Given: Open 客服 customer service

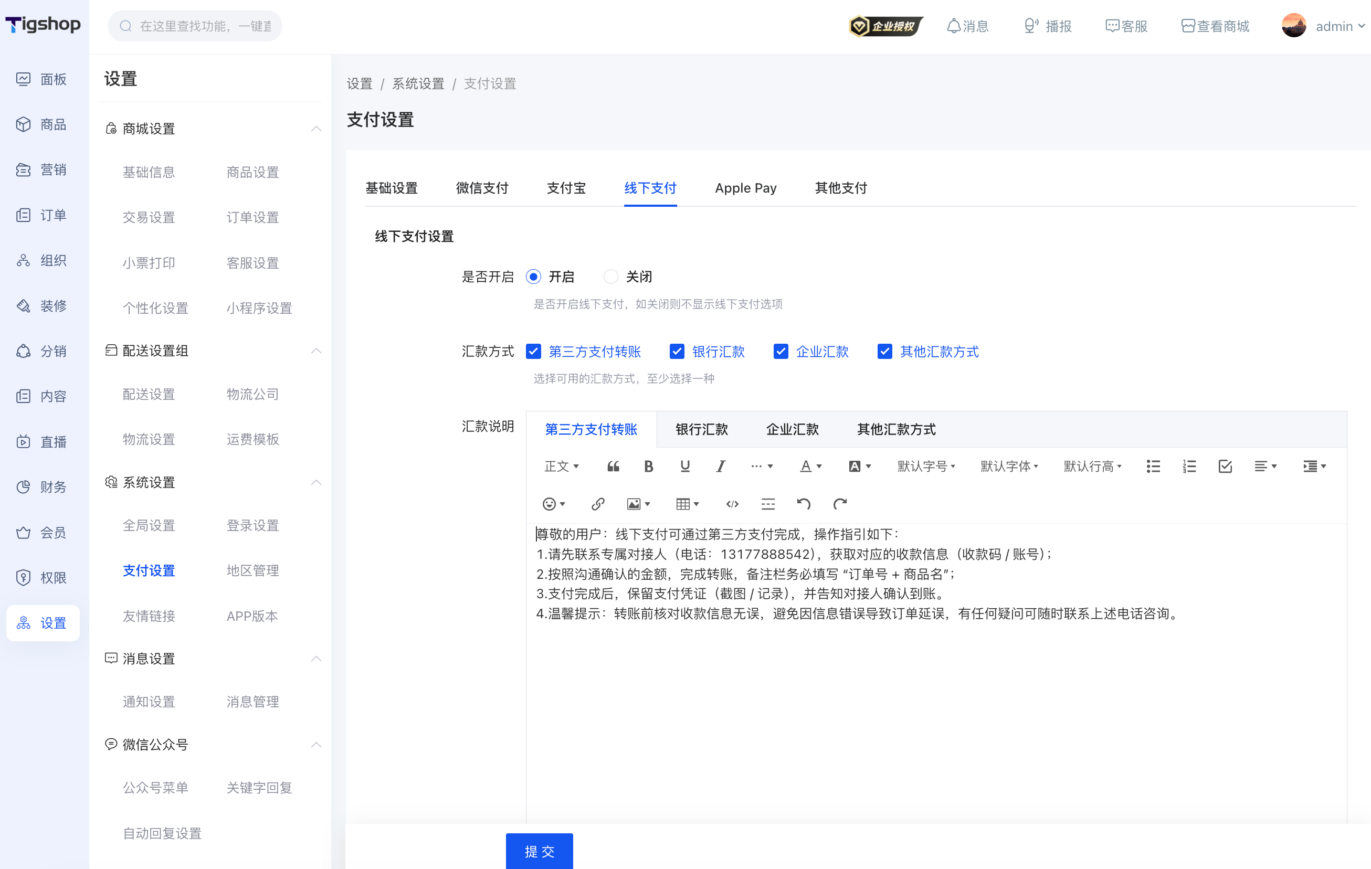Looking at the screenshot, I should [x=1126, y=26].
